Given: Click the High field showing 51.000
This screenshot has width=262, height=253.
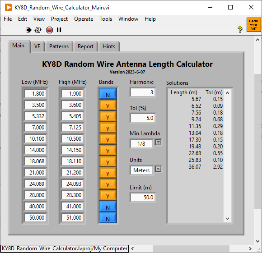Looking at the screenshot, I should pyautogui.click(x=72, y=217).
